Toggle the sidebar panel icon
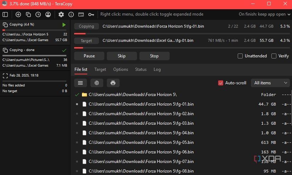Viewport: 292px width, 175px height. 5,15
